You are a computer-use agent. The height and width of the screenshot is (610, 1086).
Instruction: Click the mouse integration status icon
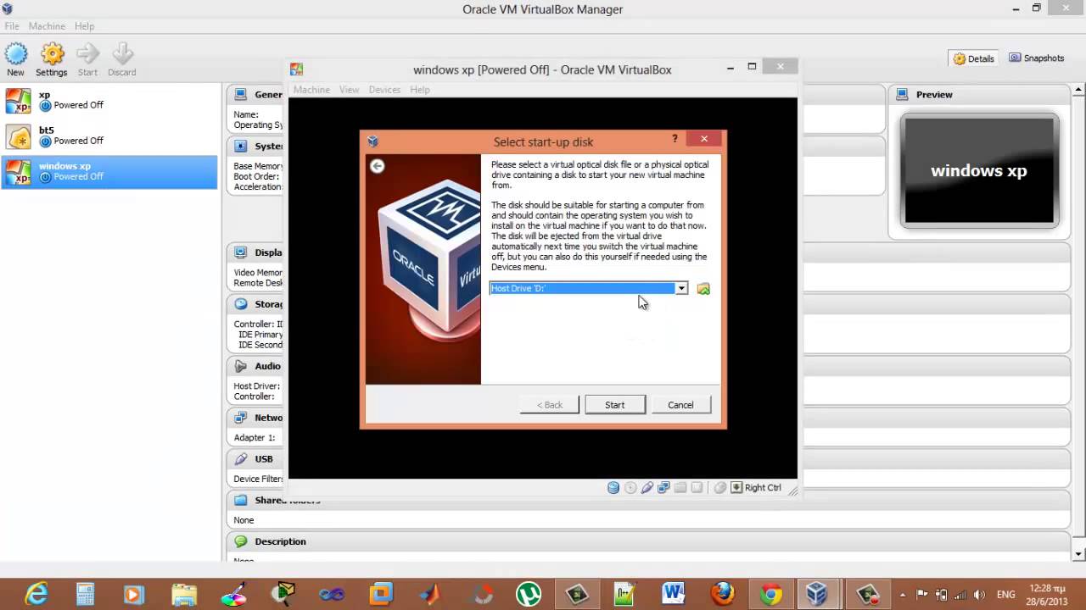pyautogui.click(x=719, y=488)
